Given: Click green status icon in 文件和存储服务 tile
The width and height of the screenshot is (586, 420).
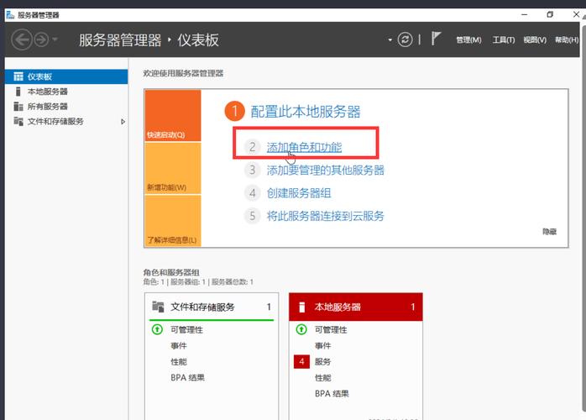Looking at the screenshot, I should pyautogui.click(x=157, y=329).
